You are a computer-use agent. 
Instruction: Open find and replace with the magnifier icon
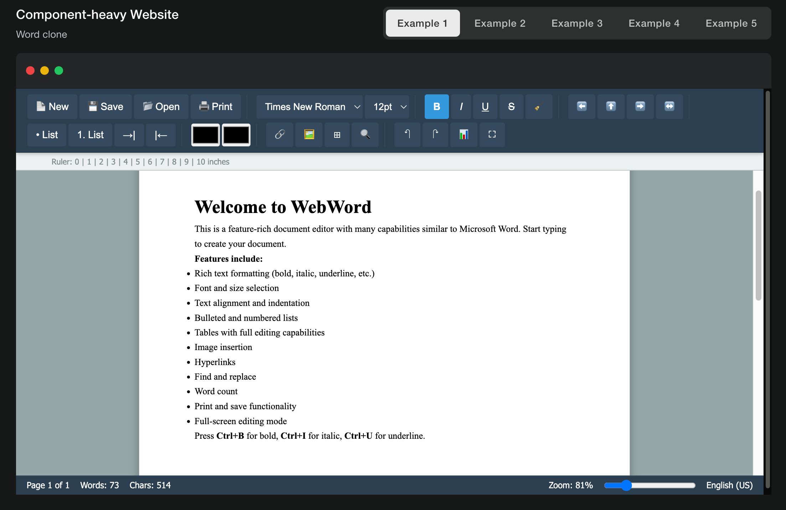pos(365,135)
